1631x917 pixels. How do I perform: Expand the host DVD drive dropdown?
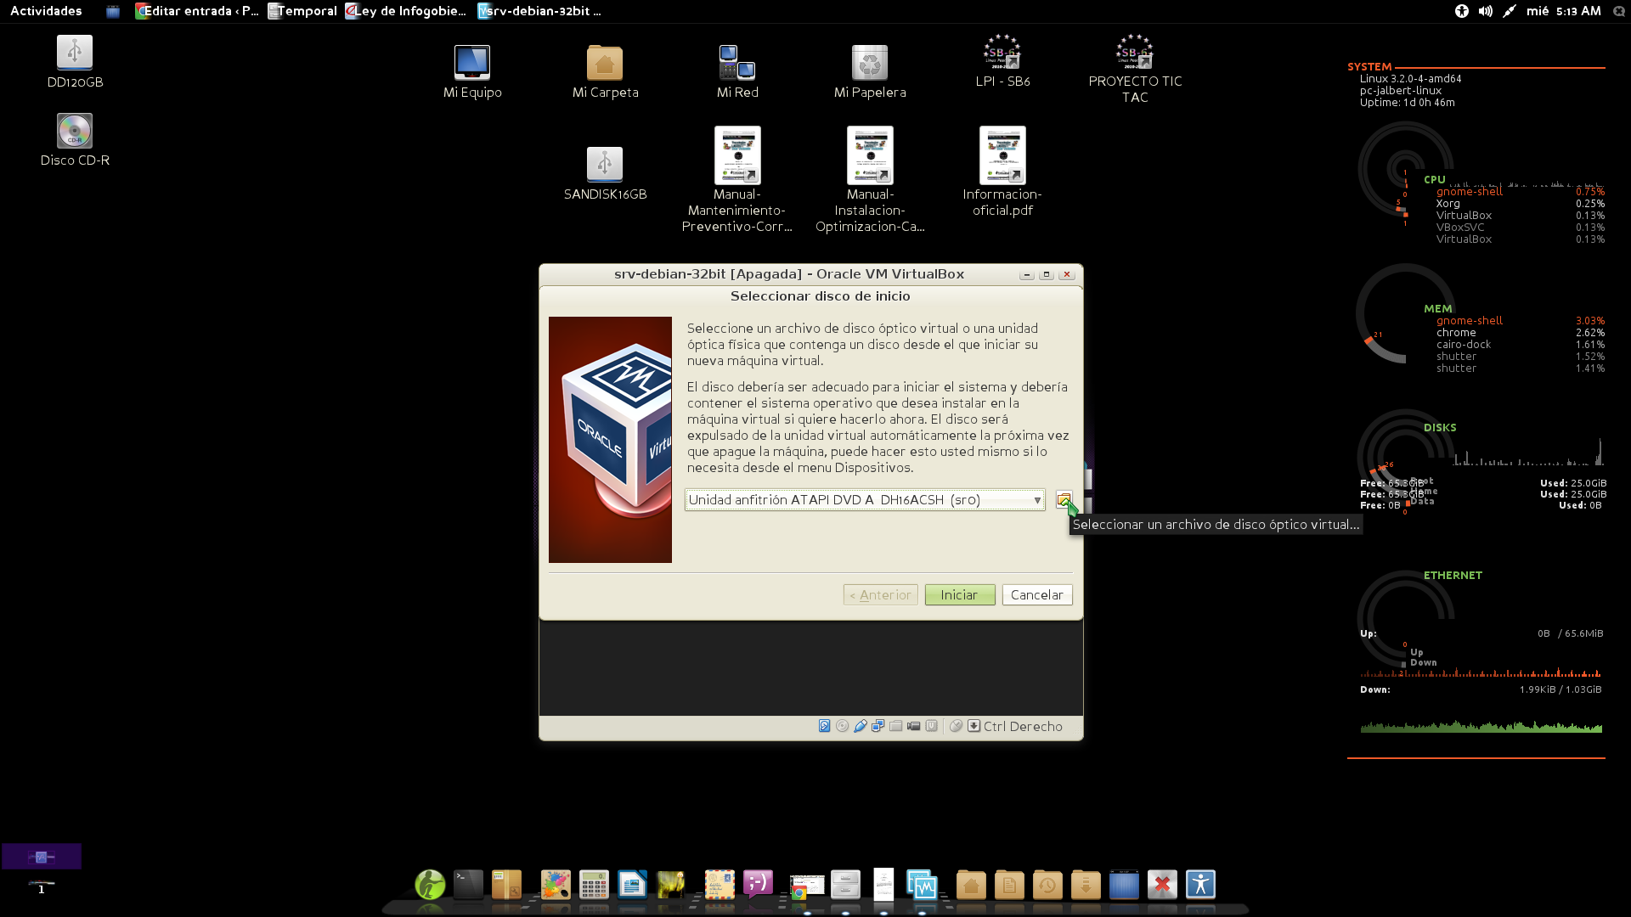1036,500
